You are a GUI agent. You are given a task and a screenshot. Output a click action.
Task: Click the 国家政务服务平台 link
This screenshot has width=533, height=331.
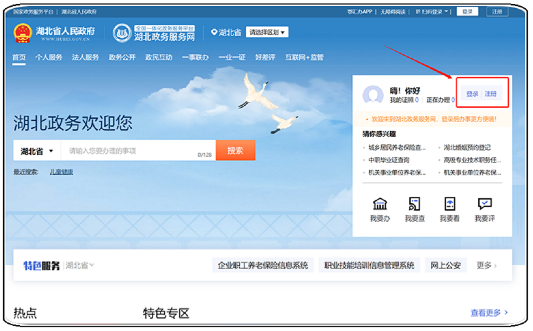click(x=33, y=12)
